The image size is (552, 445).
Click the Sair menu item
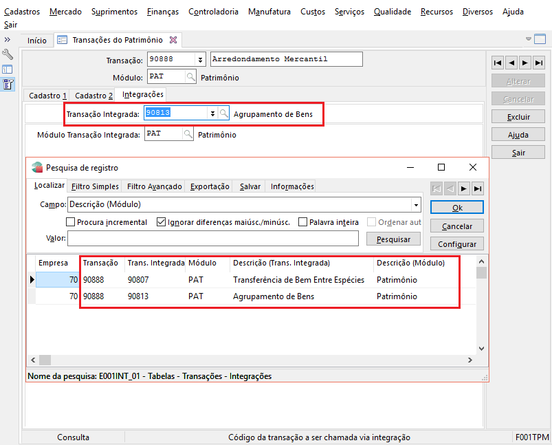[10, 25]
